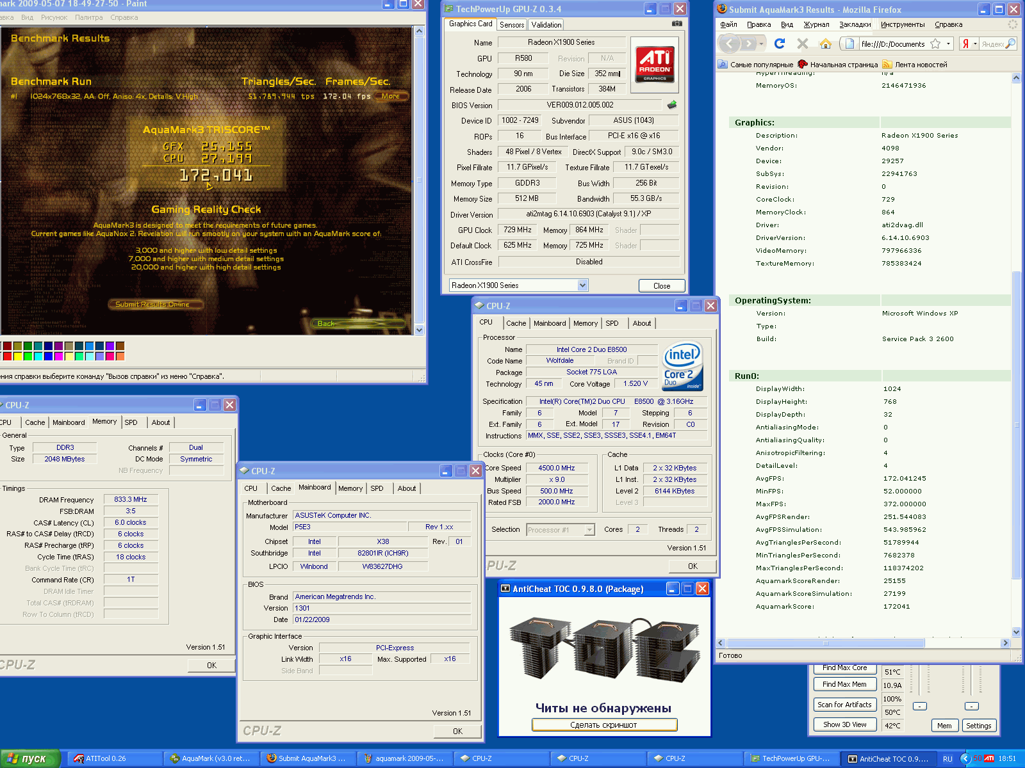
Task: Click the left minus button under ATITool sliders
Action: click(x=920, y=706)
